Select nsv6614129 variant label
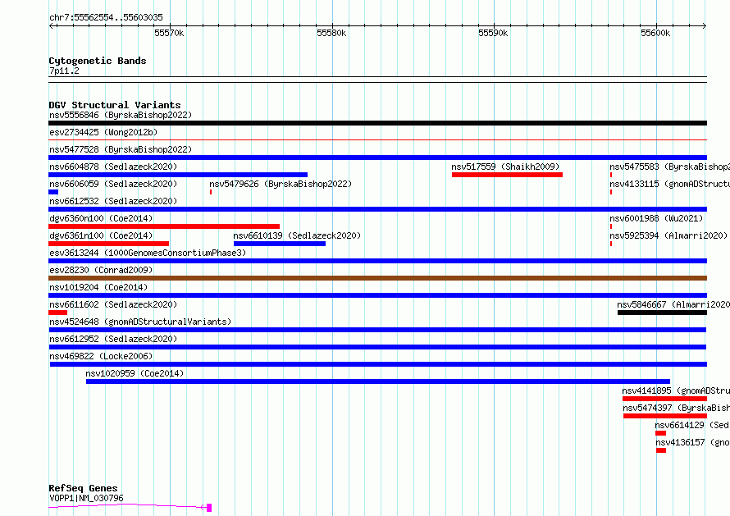Screen dimensions: 730x516 click(692, 425)
